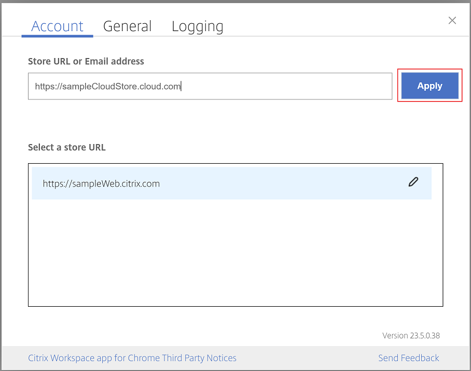Click the gray footer bar between links
Viewport: 471px width, 371px height.
306,358
